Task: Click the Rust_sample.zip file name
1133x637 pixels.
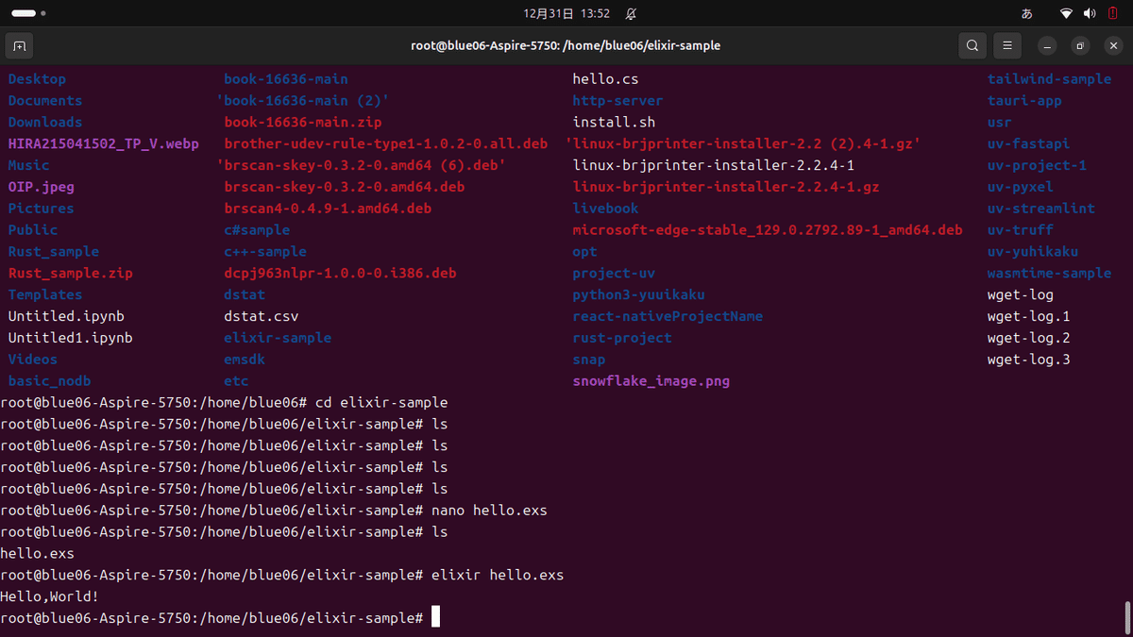Action: click(71, 274)
